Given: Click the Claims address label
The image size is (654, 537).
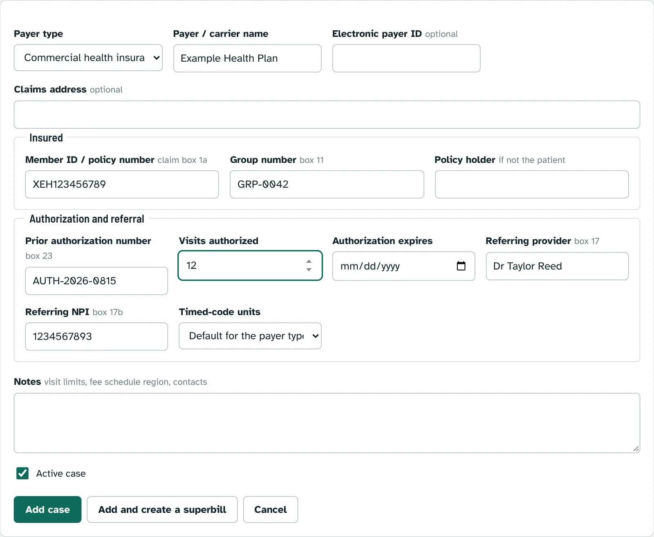Looking at the screenshot, I should pyautogui.click(x=50, y=89).
